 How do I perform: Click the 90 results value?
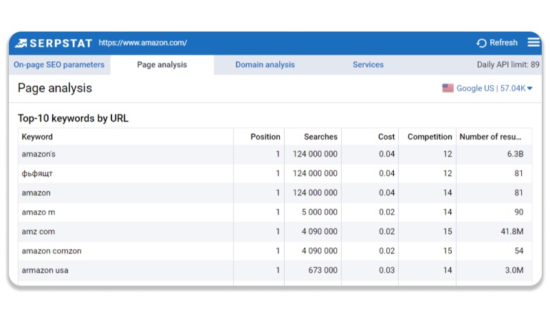click(x=519, y=212)
